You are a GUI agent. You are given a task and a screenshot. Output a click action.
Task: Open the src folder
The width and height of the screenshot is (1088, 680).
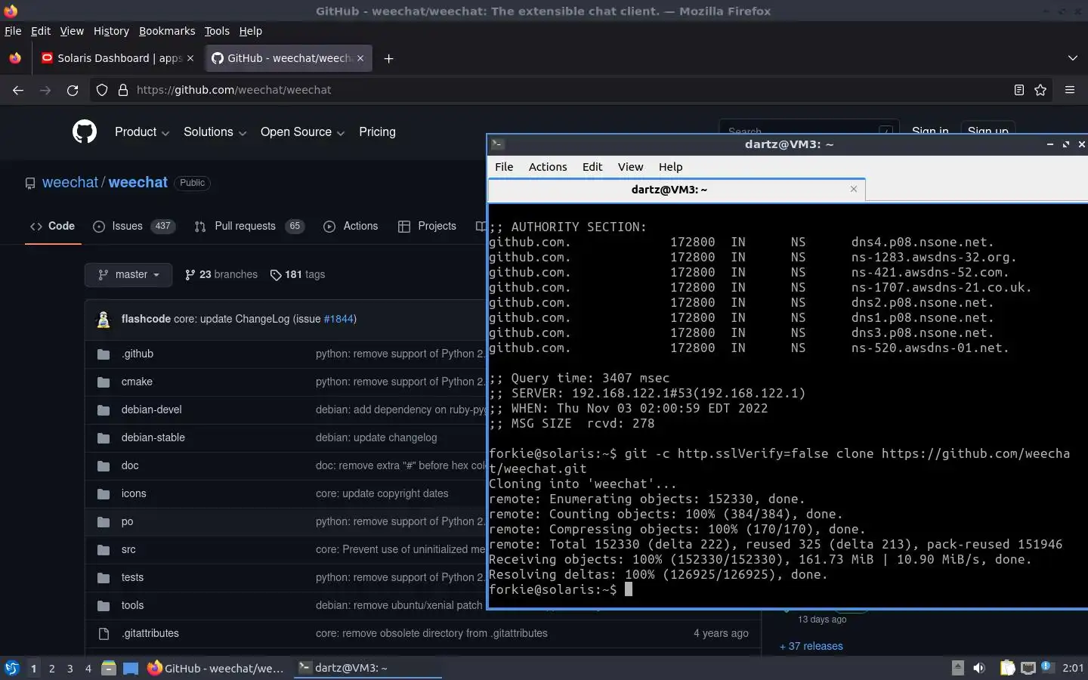point(128,549)
